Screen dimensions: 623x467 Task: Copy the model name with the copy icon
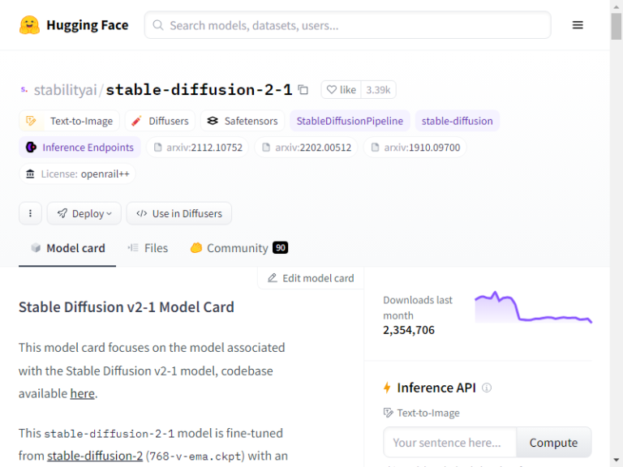pyautogui.click(x=303, y=90)
